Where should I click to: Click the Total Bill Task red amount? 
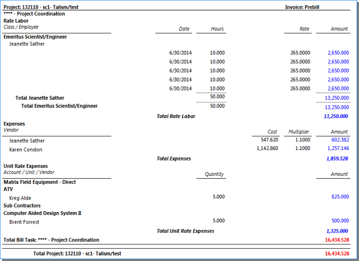click(336, 240)
